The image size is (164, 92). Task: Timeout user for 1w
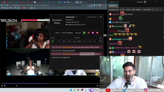tap(95, 41)
